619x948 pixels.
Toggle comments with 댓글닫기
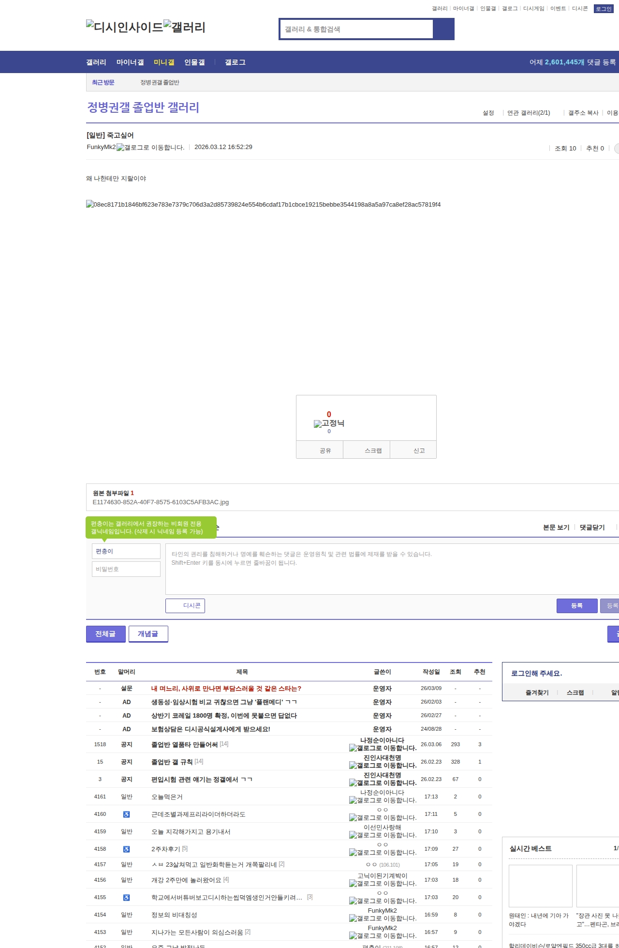pyautogui.click(x=592, y=527)
